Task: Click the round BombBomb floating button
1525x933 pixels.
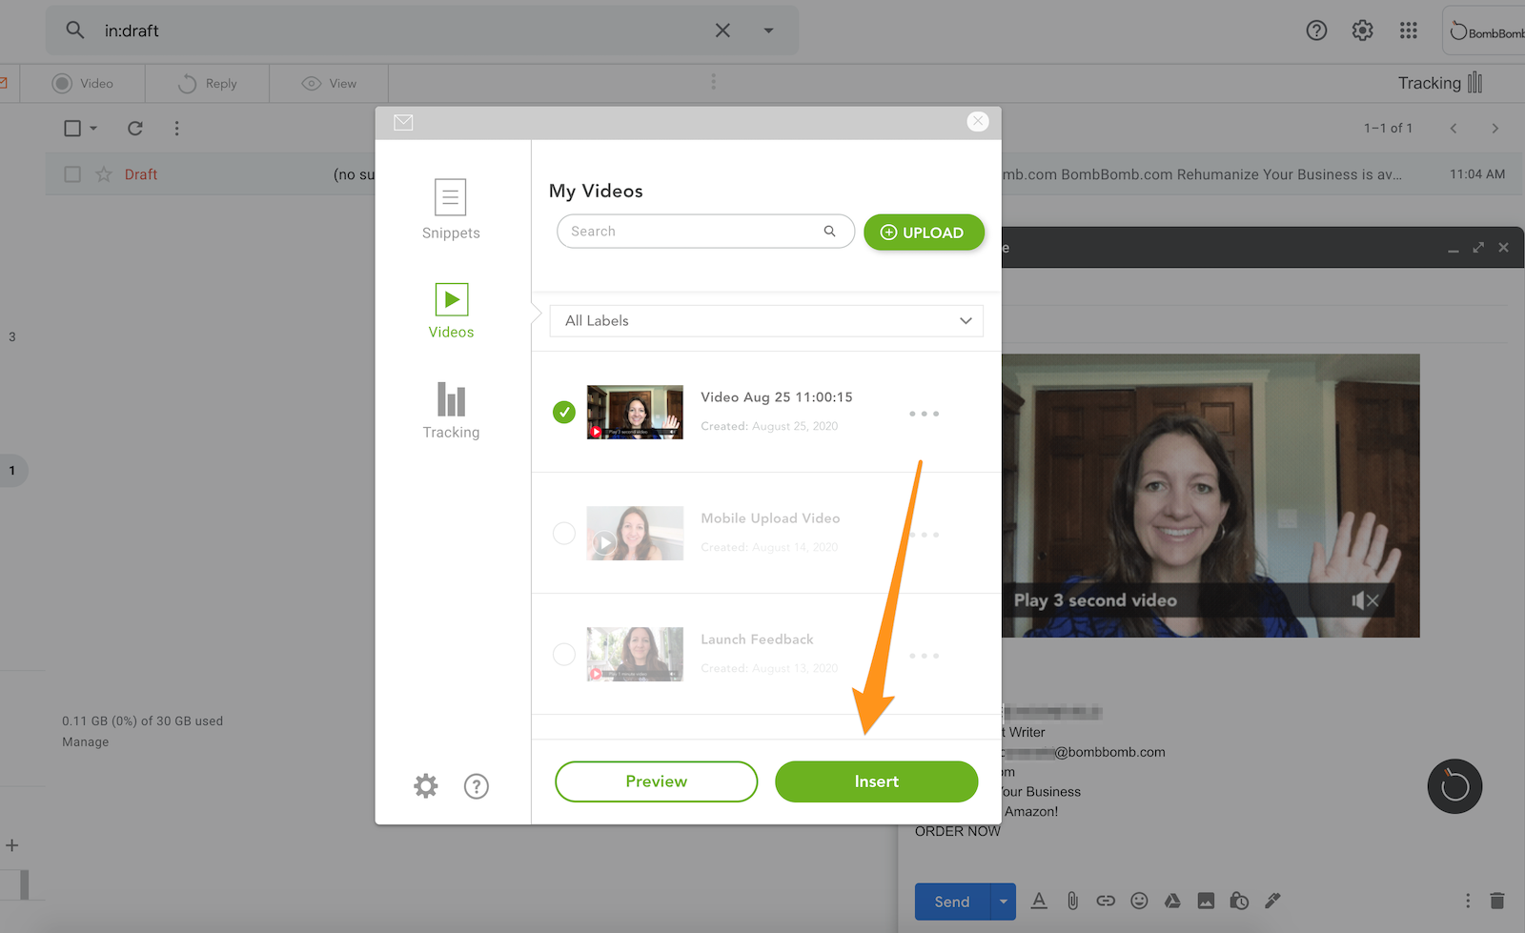Action: tap(1454, 786)
